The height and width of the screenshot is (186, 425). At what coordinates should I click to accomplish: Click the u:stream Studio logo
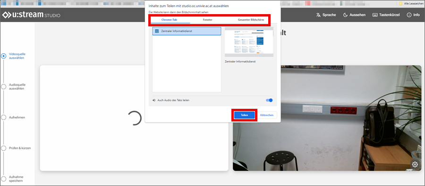(x=31, y=15)
